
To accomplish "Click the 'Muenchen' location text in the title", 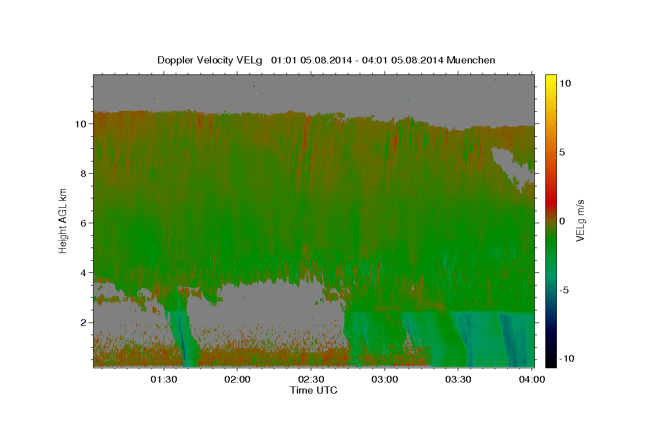I will click(471, 60).
